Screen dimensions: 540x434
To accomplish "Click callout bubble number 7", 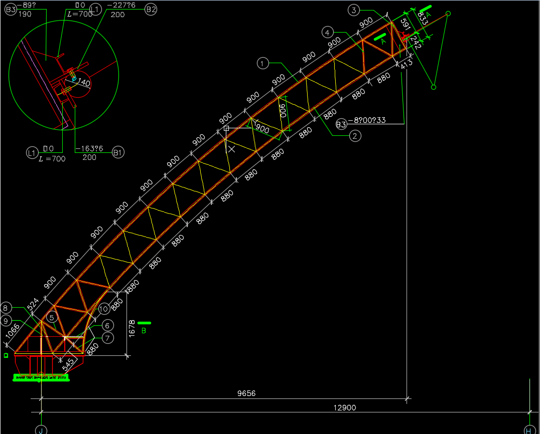I will tap(107, 338).
